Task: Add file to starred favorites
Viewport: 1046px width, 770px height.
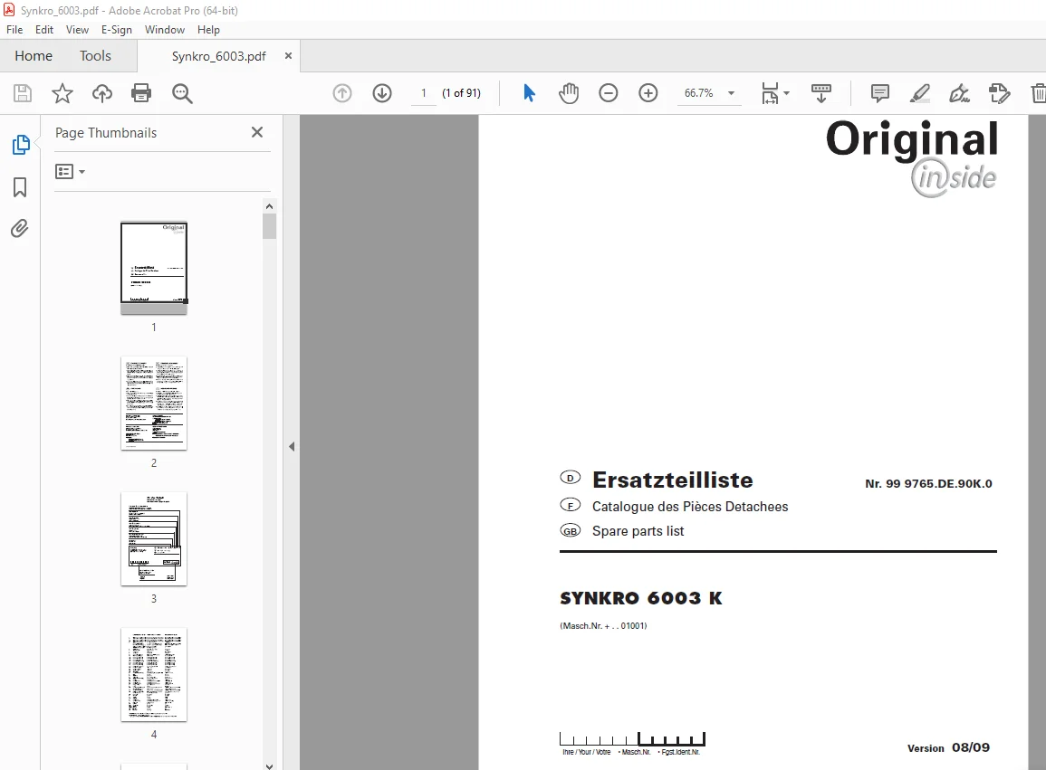Action: 62,93
